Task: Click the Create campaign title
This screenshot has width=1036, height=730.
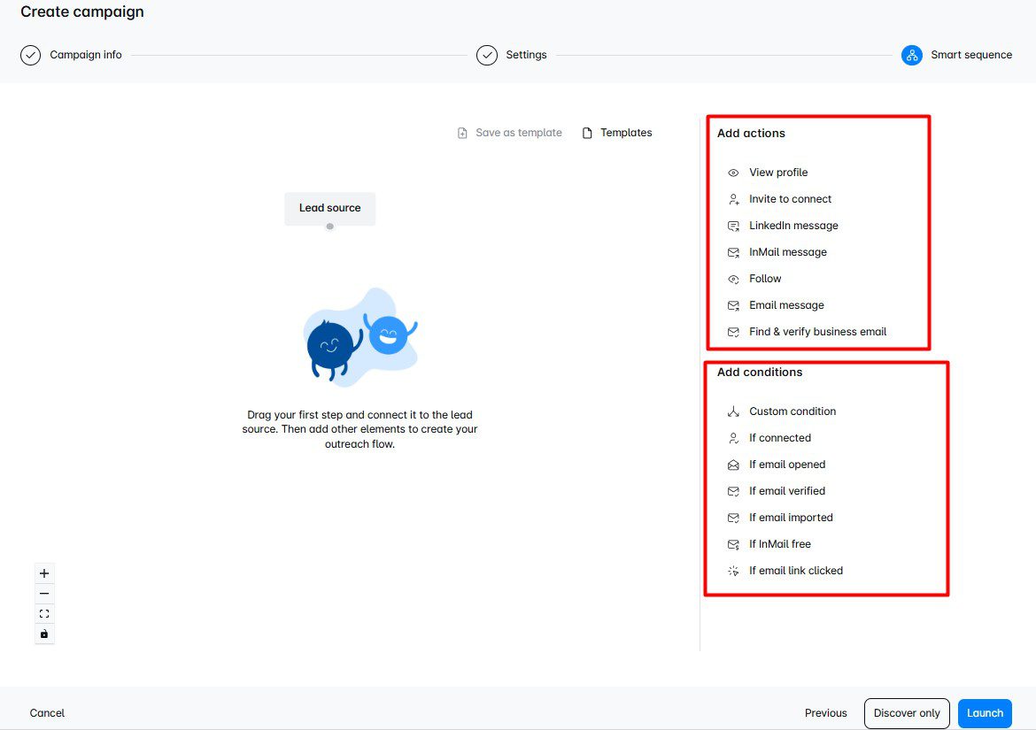Action: pyautogui.click(x=82, y=12)
